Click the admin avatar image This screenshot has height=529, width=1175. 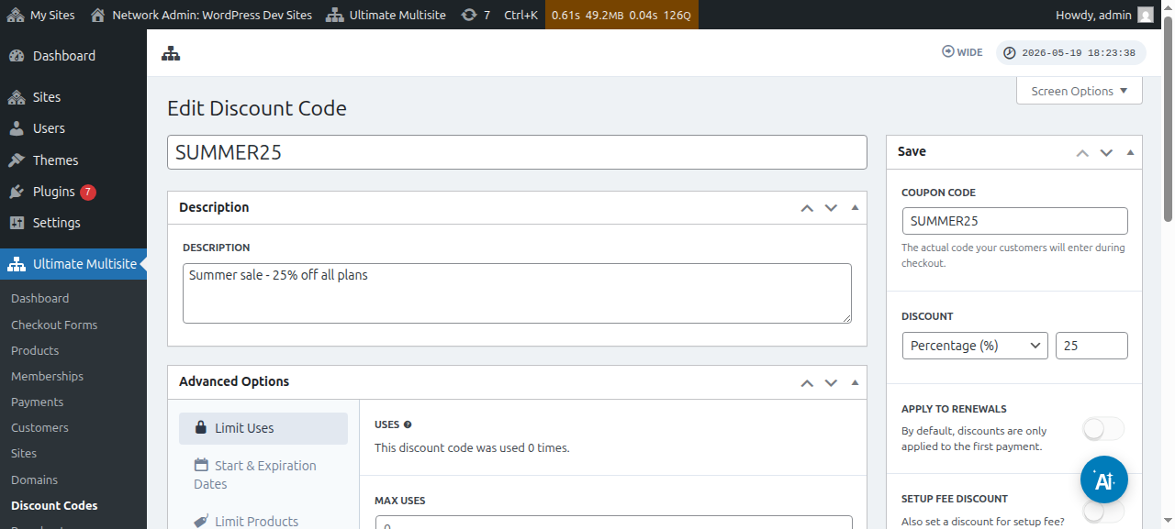point(1146,15)
